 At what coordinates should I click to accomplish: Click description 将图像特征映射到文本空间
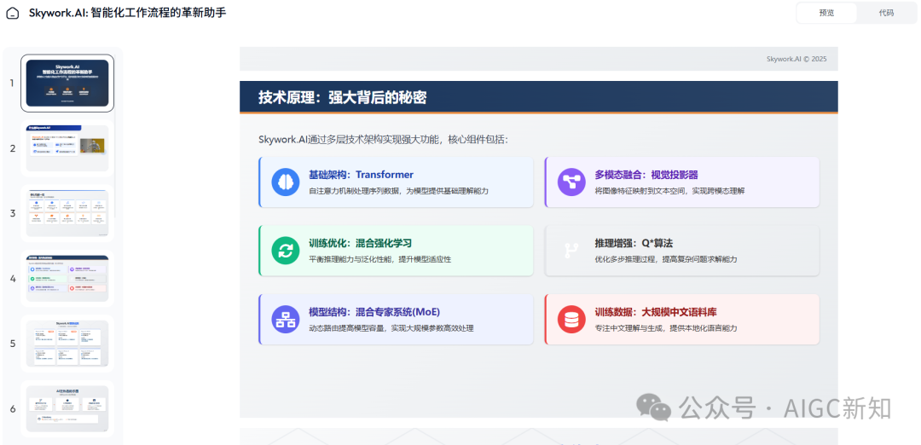669,191
